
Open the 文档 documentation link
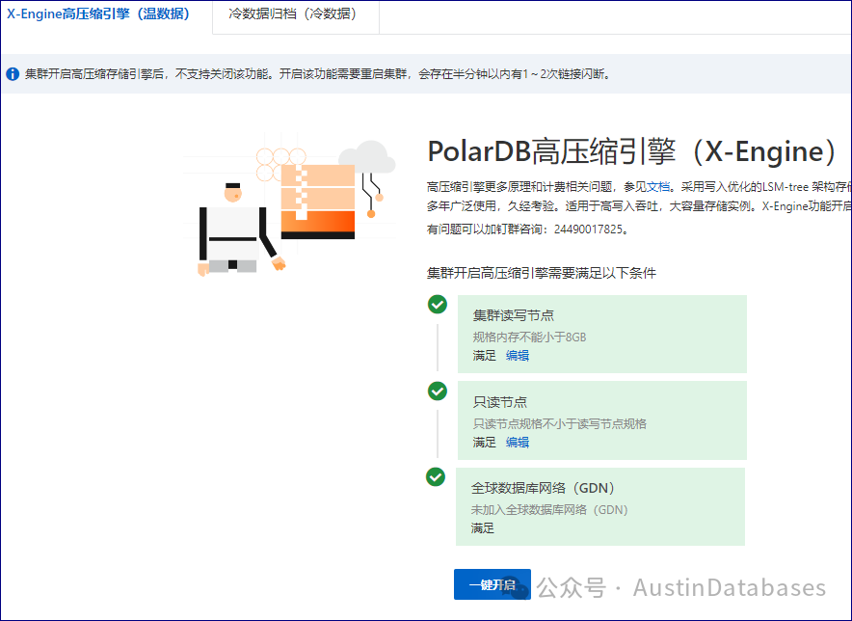pyautogui.click(x=658, y=187)
